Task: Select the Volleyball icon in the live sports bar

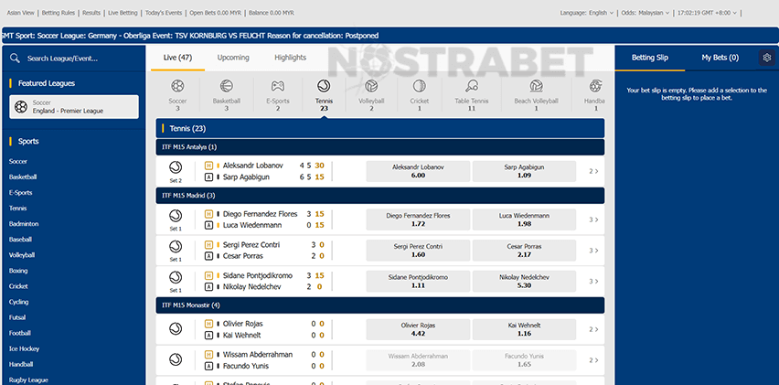Action: [x=371, y=87]
